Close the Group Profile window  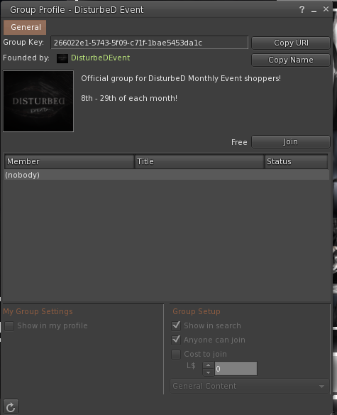coord(326,9)
